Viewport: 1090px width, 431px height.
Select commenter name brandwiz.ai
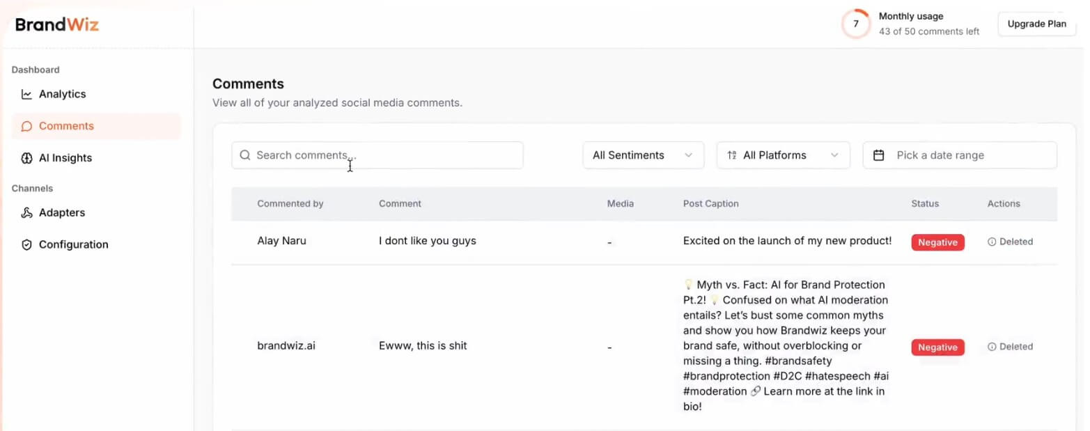pos(286,345)
